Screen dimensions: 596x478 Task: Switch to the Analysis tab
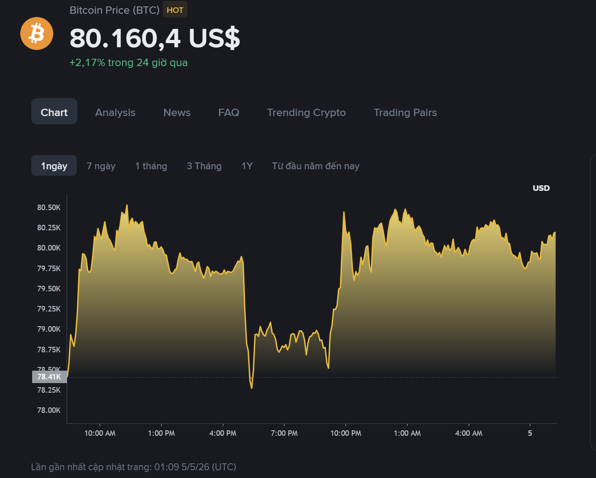click(115, 112)
